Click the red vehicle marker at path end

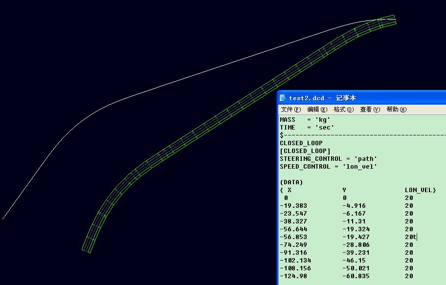[x=3, y=218]
